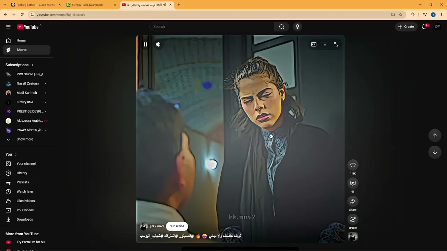Viewport: 447px width, 251px height.
Task: Open Home in the sidebar
Action: pos(27,40)
